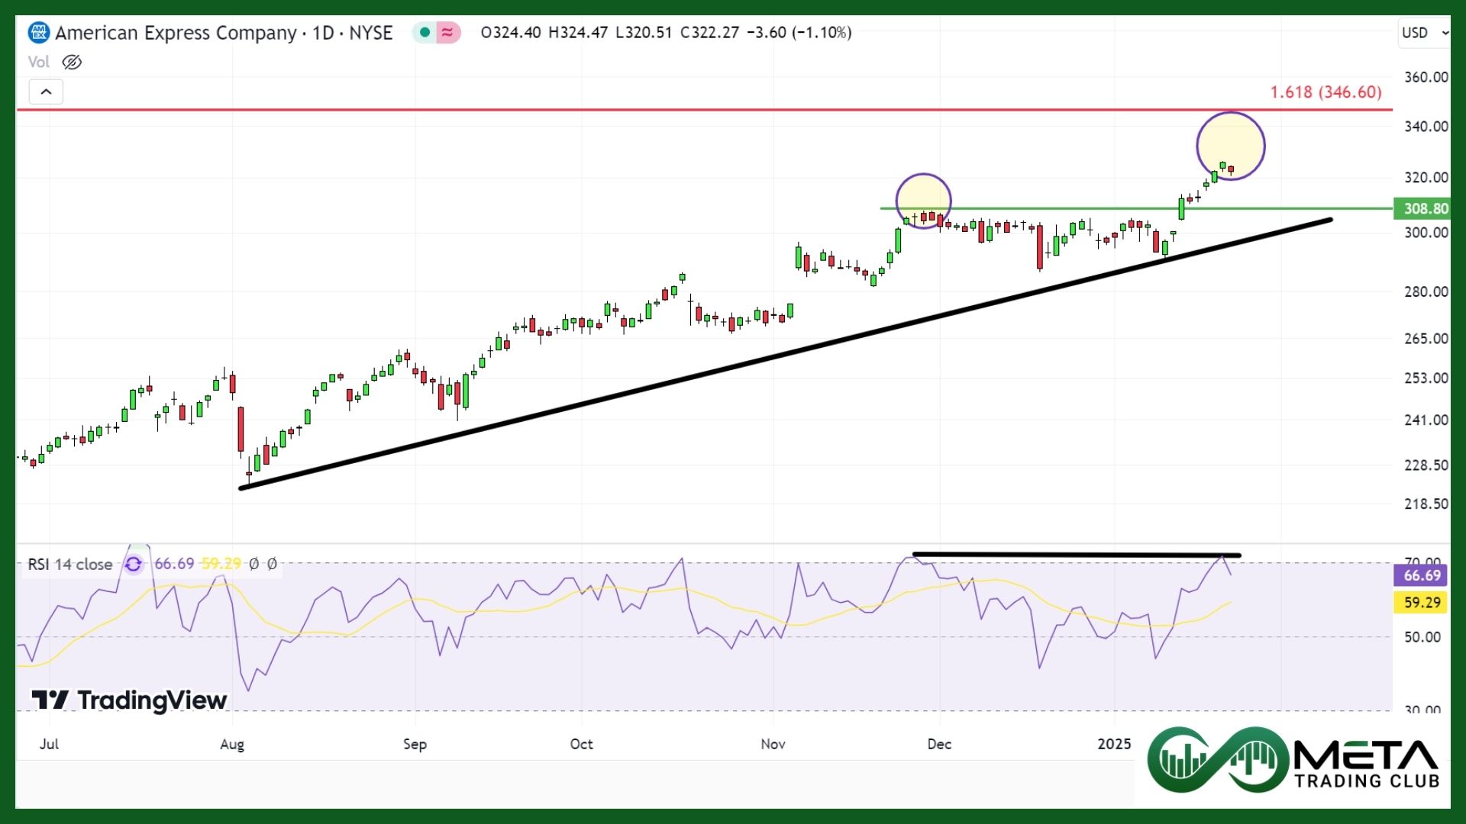Open the USD currency dropdown

pos(1423,33)
